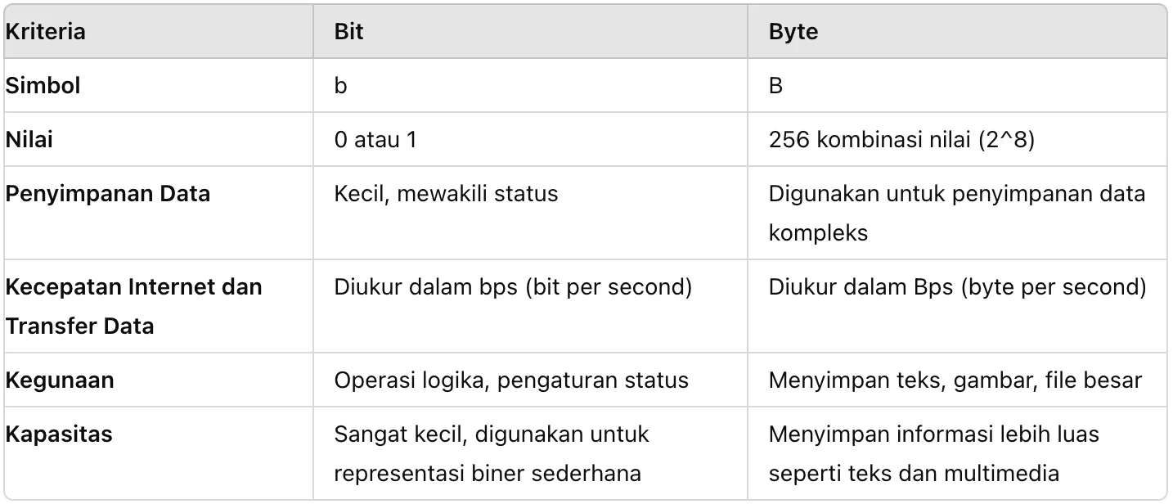Click the Bit column header

pos(349,32)
